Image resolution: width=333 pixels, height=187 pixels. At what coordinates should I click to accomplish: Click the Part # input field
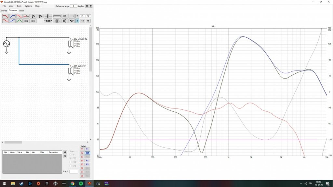click(x=74, y=171)
